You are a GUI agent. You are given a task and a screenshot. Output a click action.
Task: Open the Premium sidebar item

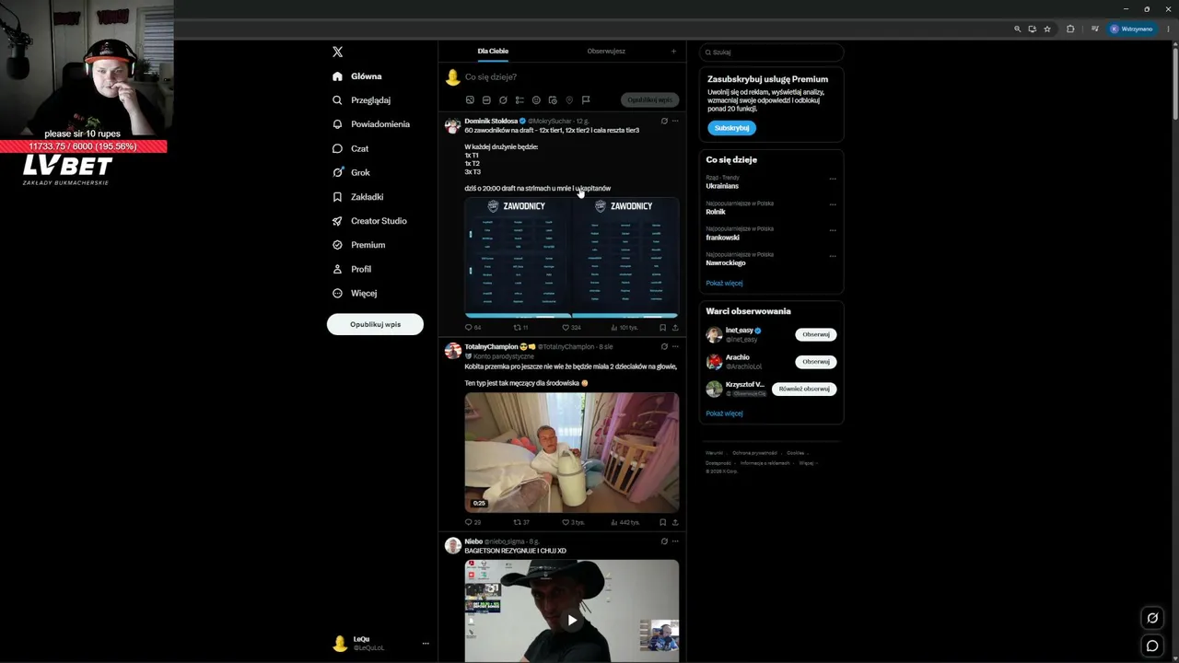tap(358, 245)
